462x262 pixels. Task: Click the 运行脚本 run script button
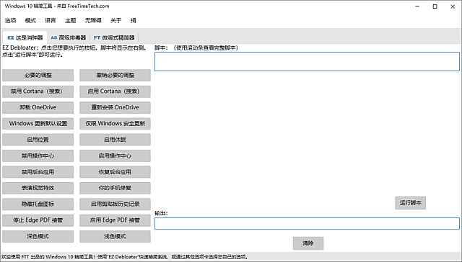411,203
